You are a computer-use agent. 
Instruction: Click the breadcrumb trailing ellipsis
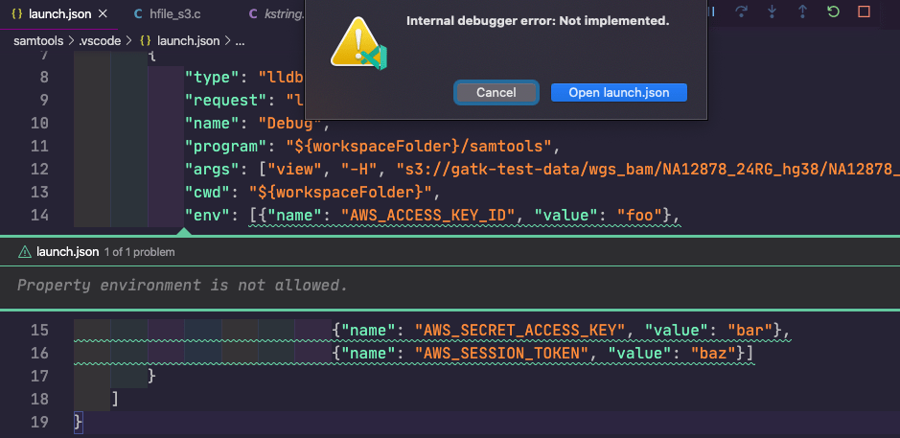pyautogui.click(x=240, y=41)
